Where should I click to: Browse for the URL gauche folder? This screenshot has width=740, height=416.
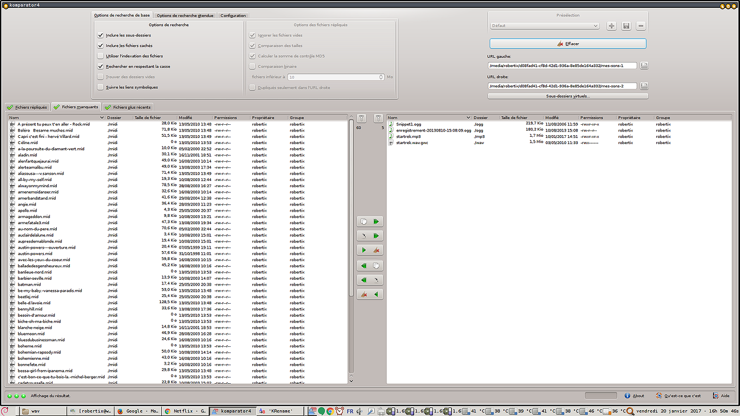pyautogui.click(x=644, y=66)
